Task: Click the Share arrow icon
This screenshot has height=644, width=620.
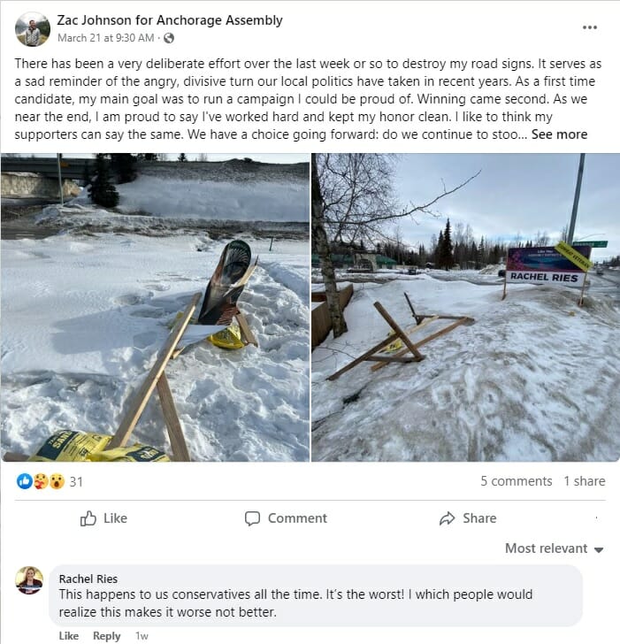Action: [447, 518]
